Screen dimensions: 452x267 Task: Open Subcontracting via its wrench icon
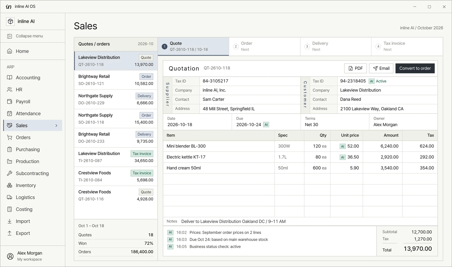point(10,173)
